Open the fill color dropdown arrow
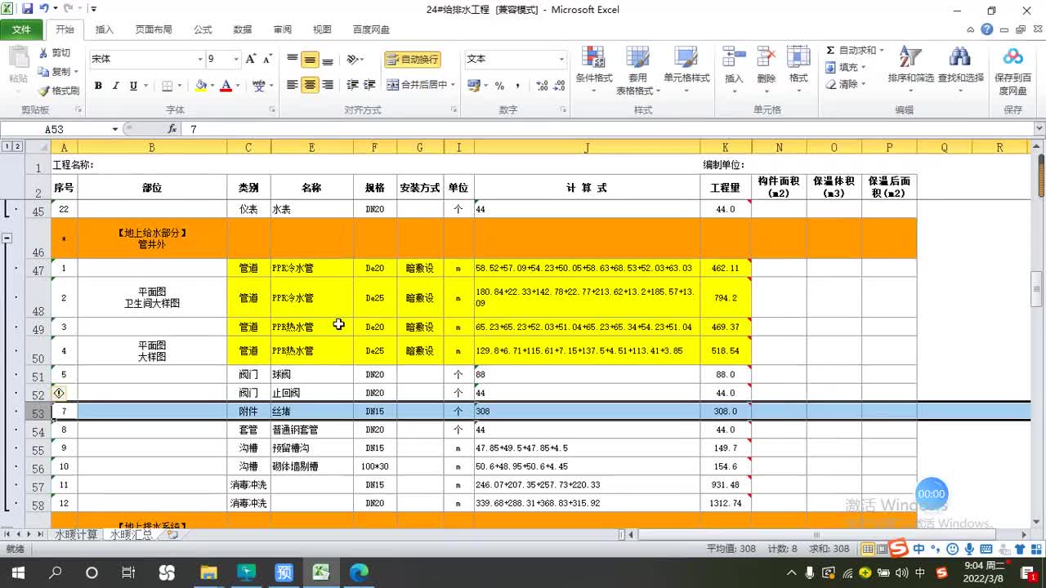This screenshot has width=1046, height=588. tap(212, 85)
